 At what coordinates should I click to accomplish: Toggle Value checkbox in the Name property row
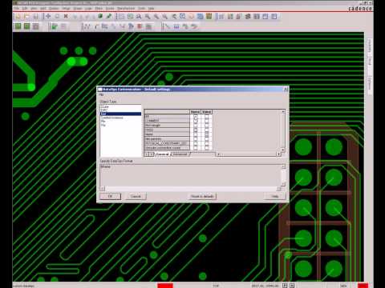coord(207,134)
